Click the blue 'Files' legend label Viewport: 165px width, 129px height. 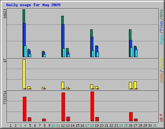pos(161,26)
